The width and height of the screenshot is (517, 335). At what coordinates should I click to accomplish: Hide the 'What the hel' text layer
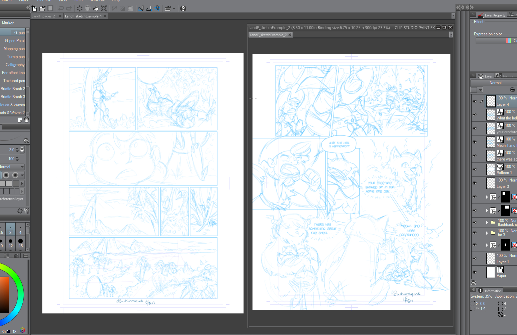[474, 114]
